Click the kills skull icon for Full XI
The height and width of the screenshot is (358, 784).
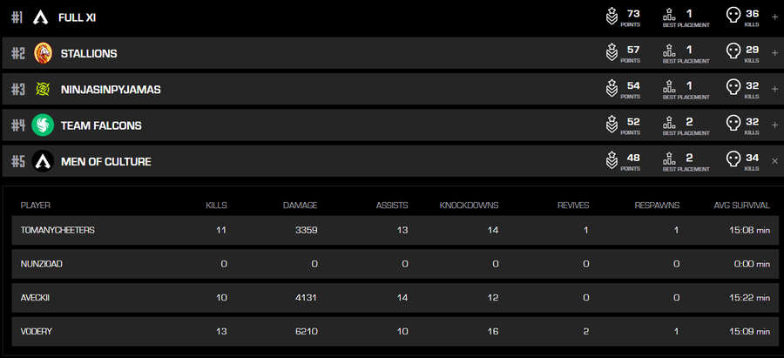[733, 16]
